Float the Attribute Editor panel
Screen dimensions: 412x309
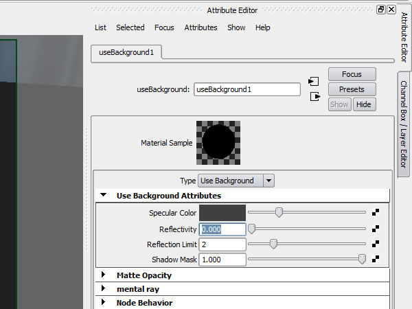point(380,10)
